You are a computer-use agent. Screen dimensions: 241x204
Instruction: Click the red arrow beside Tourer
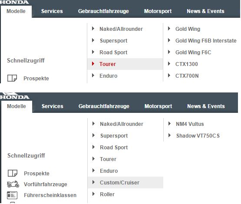[93, 64]
